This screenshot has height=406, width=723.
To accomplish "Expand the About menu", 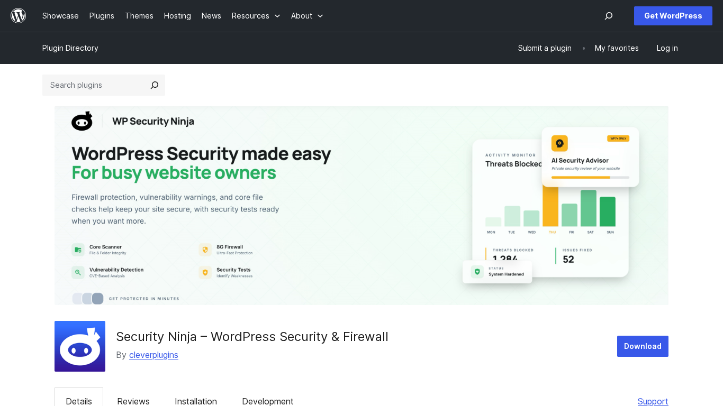I will [307, 16].
